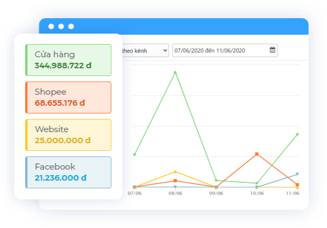The height and width of the screenshot is (228, 327).
Task: Click the 25,000,000 đ amount
Action: pos(62,140)
